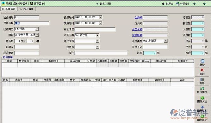Click the 押金 deposit field
The width and height of the screenshot is (211, 123).
point(198,41)
